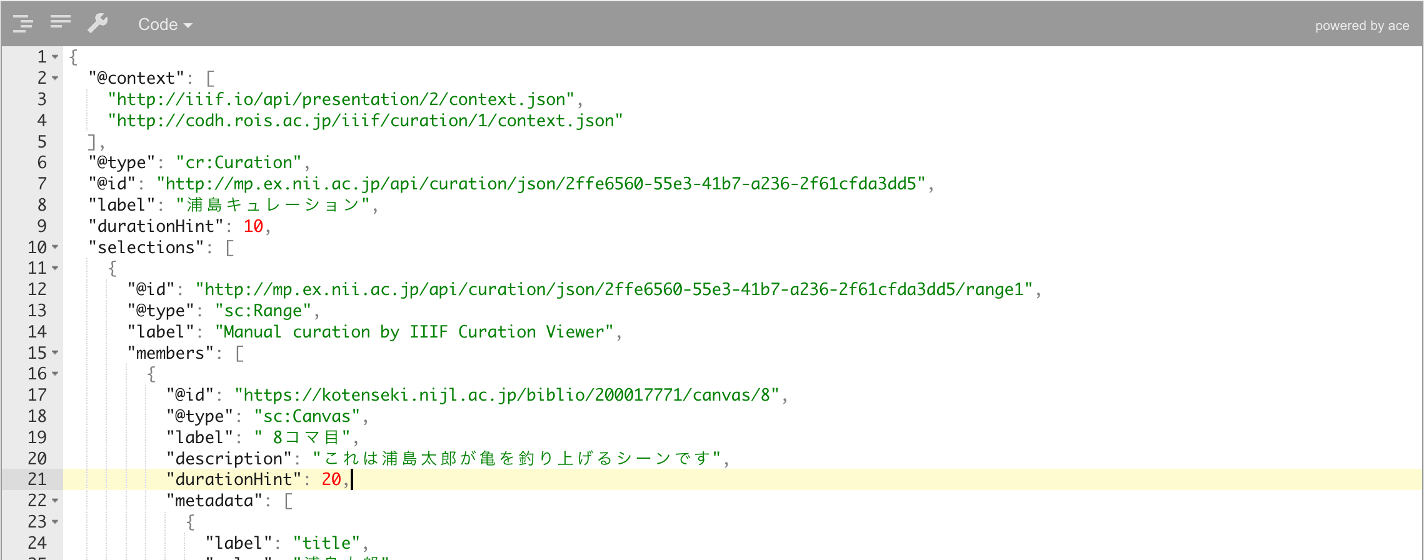This screenshot has height=560, width=1424.
Task: Collapse the members array at line 15
Action: coord(55,352)
